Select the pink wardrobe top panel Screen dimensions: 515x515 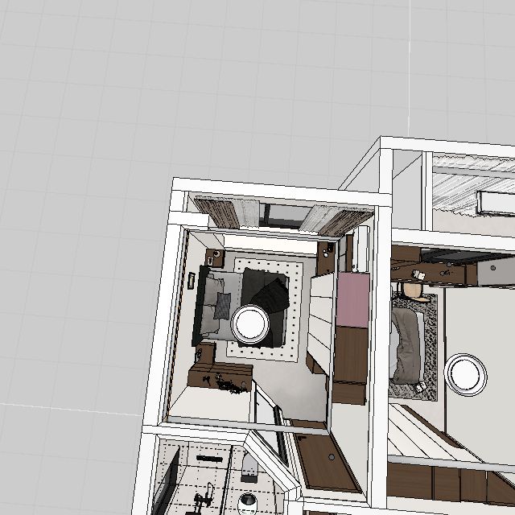click(x=353, y=299)
